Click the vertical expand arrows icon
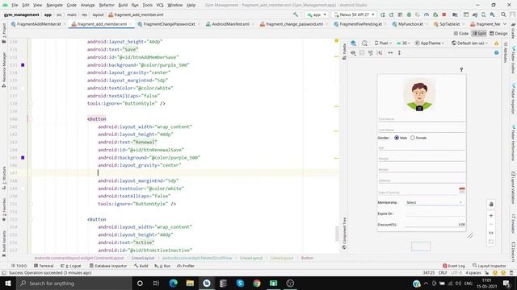This screenshot has width=517, height=290. pos(399,52)
